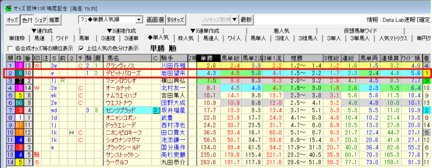Click the 最新 refresh button

(246, 20)
